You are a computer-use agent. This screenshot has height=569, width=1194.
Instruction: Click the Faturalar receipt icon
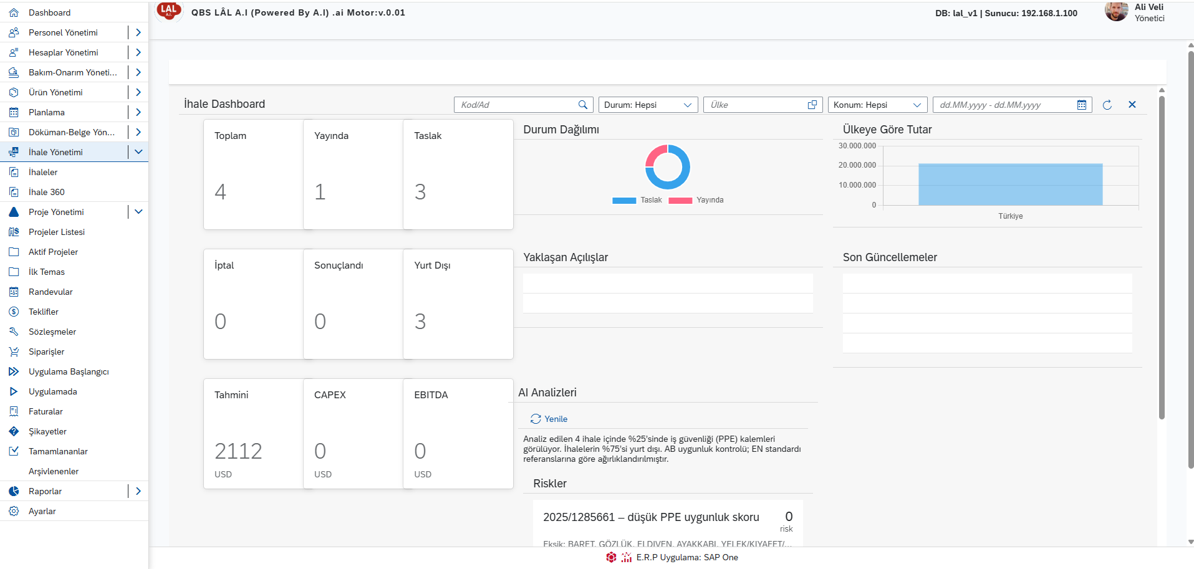pos(14,411)
